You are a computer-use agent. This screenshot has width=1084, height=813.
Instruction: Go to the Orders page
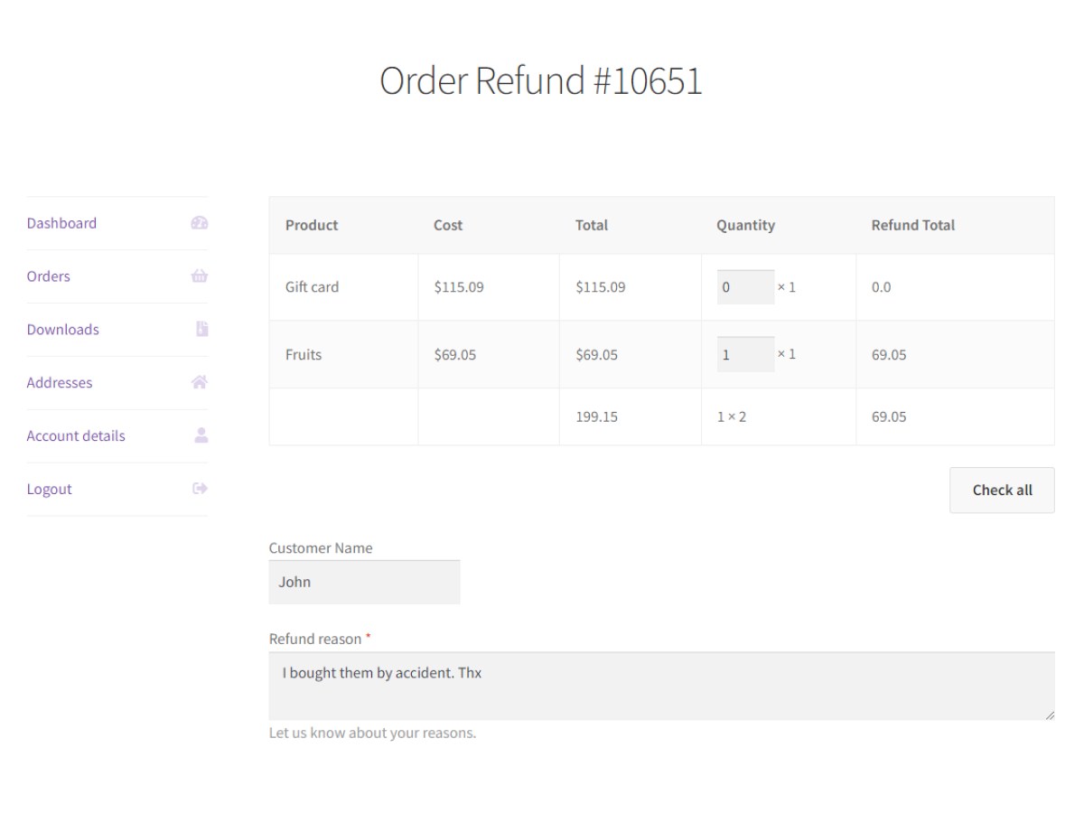49,276
